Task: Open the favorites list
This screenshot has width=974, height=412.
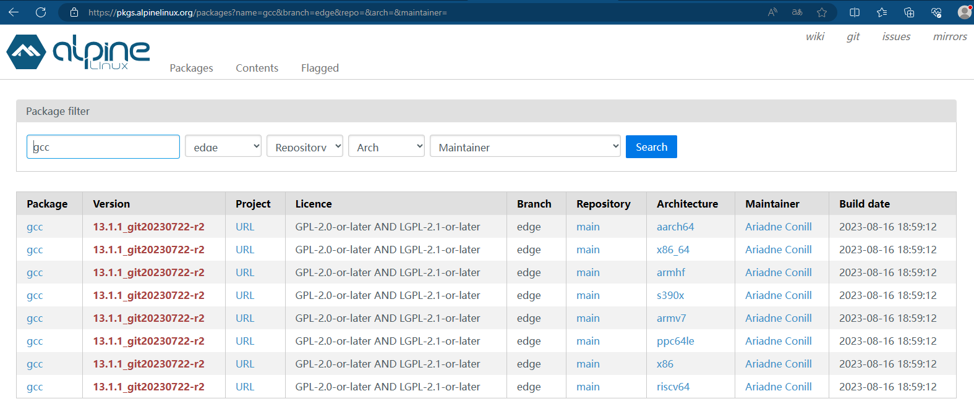Action: (882, 12)
